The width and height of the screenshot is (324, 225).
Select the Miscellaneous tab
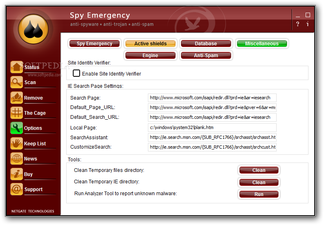262,44
